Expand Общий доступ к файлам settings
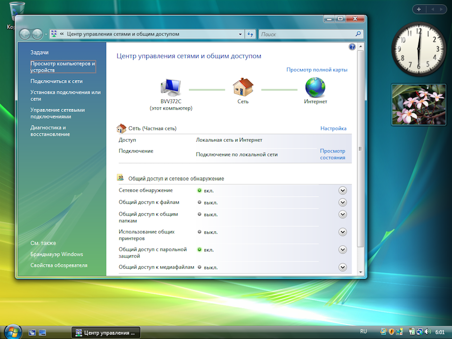452x339 pixels. (342, 202)
